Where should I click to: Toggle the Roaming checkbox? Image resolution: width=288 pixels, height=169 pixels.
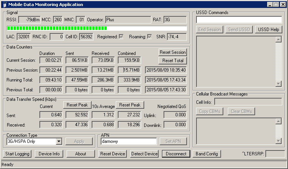(x=150, y=37)
